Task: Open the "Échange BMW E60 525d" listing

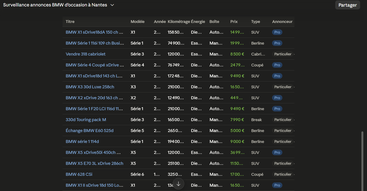Action: (x=89, y=131)
